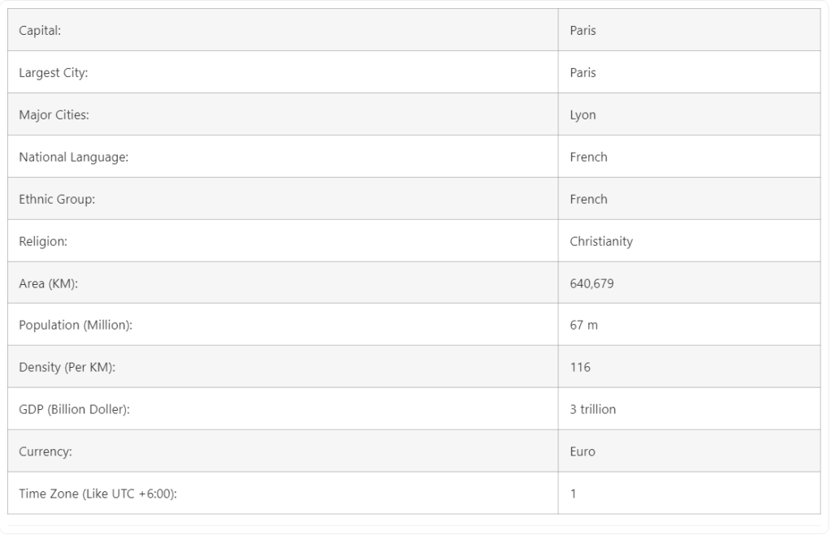Select the "3 trillion" GDP value
This screenshot has width=832, height=535.
[x=592, y=410]
